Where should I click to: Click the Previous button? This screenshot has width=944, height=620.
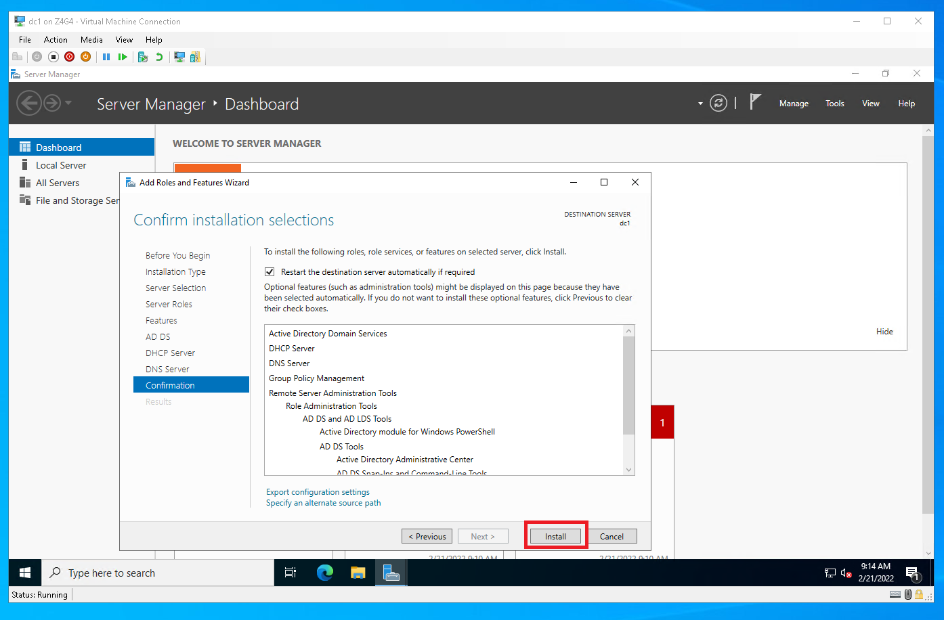coord(427,536)
